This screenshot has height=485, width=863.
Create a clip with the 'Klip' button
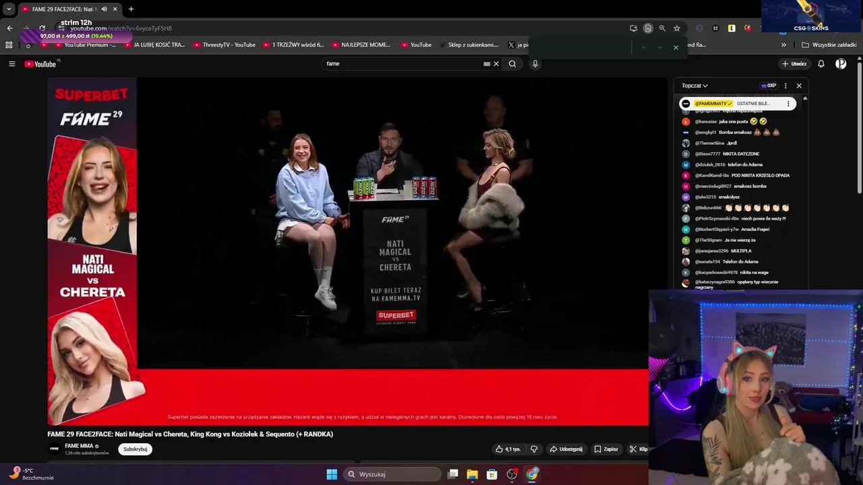[x=638, y=449]
